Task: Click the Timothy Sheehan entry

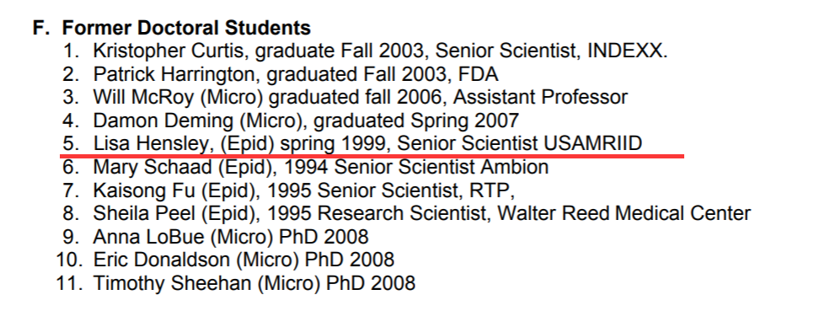Action: (x=236, y=283)
